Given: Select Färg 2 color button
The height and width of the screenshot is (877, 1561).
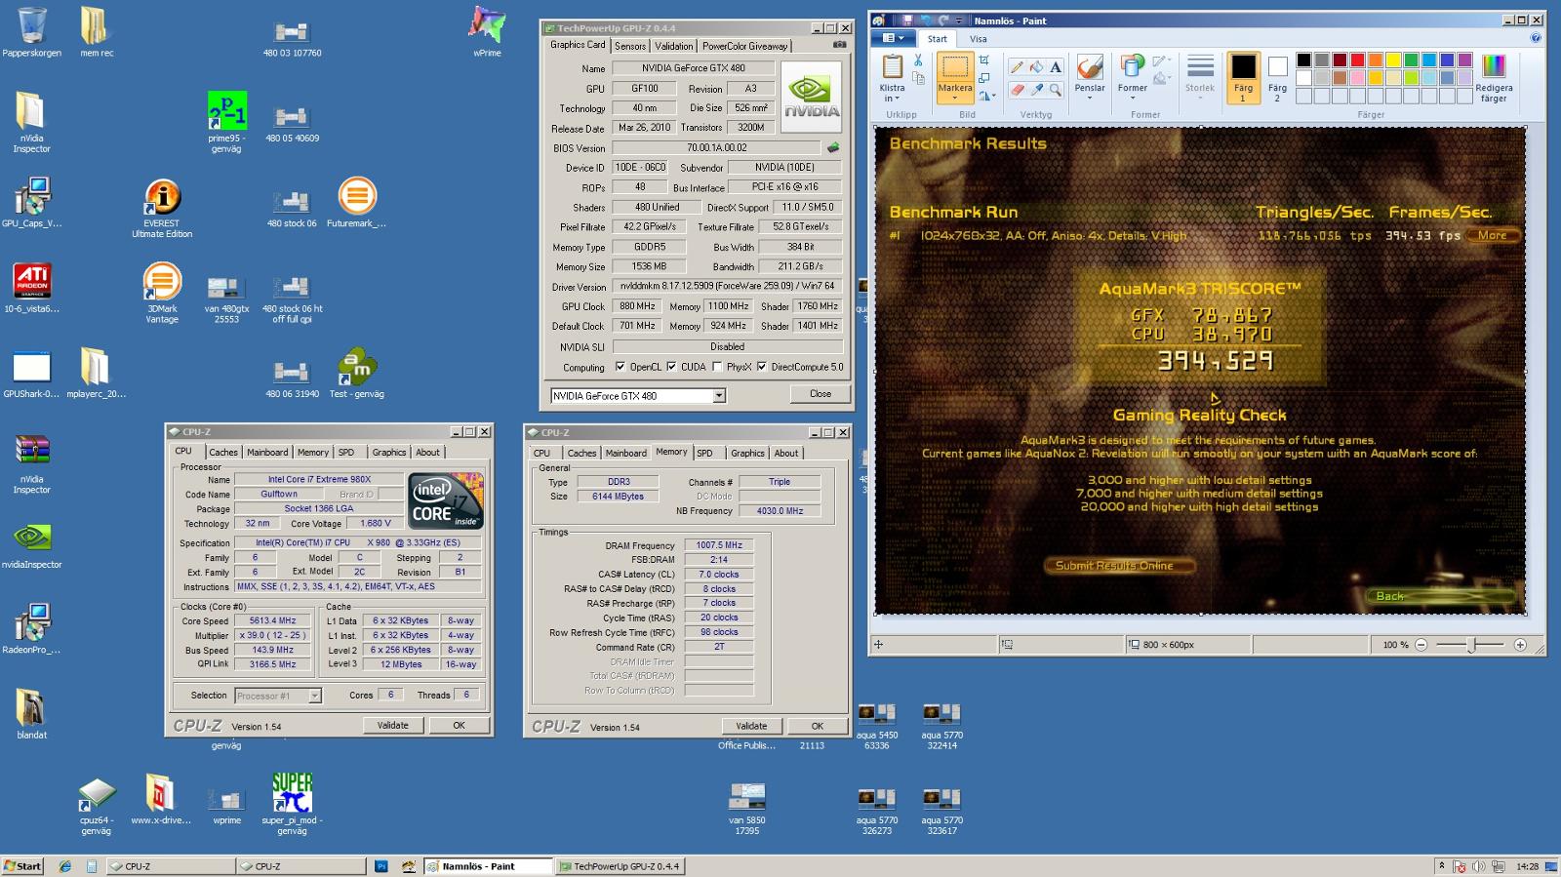Looking at the screenshot, I should pyautogui.click(x=1277, y=78).
